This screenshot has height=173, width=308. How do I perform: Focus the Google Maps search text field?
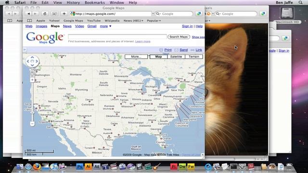coord(117,37)
